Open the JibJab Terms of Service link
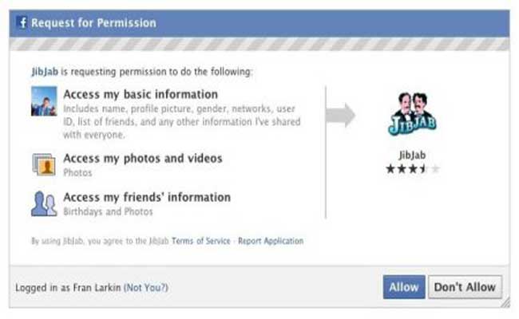This screenshot has height=319, width=519. 201,241
